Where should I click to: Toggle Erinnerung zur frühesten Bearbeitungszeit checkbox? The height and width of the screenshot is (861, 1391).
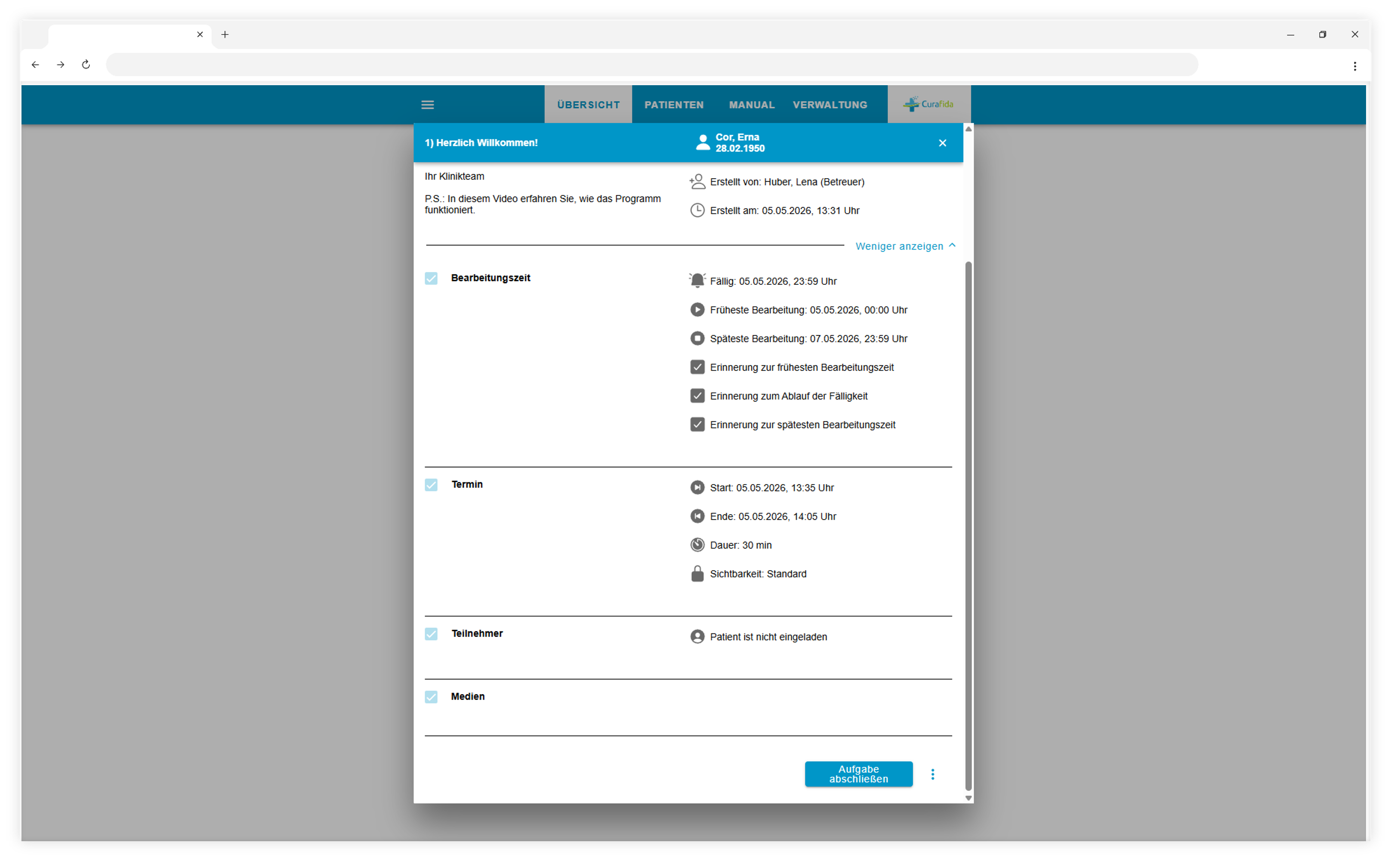697,367
